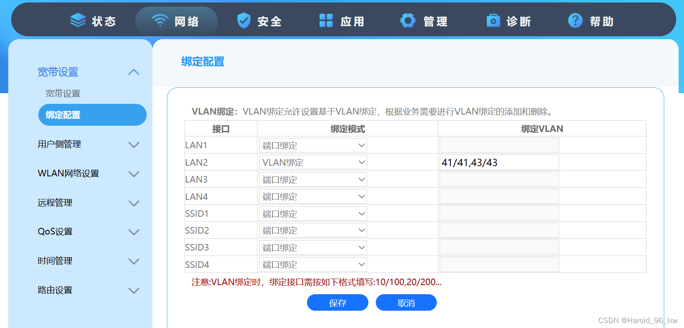Collapse the 宽带设置 section chevron
Image resolution: width=684 pixels, height=328 pixels.
134,72
